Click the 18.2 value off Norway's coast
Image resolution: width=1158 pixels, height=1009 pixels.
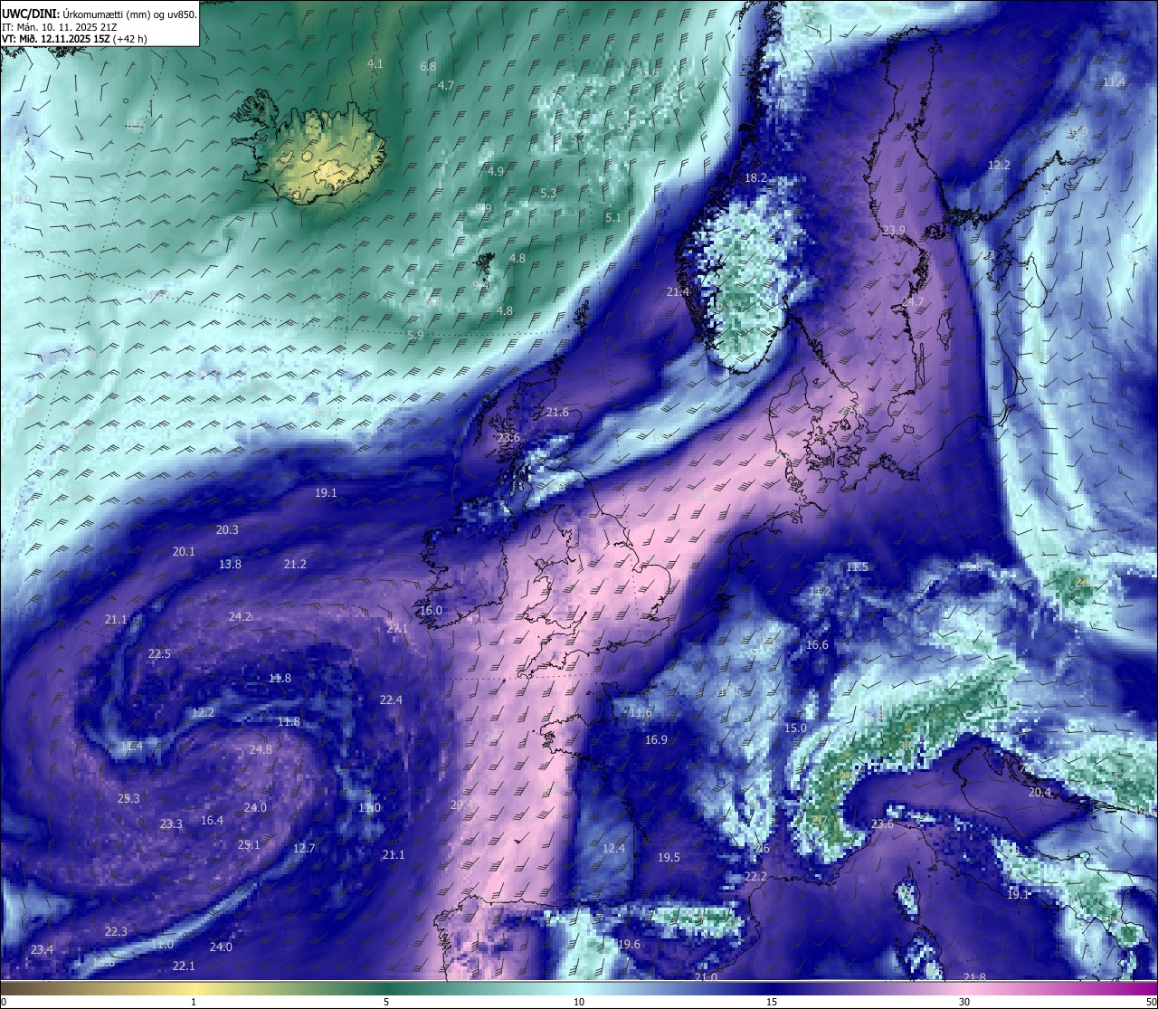click(x=755, y=178)
